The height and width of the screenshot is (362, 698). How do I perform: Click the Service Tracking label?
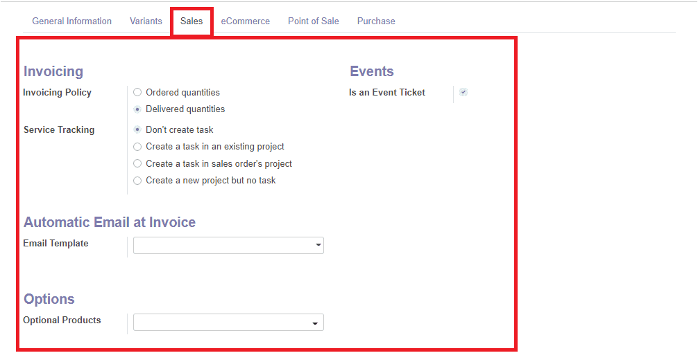click(x=59, y=129)
